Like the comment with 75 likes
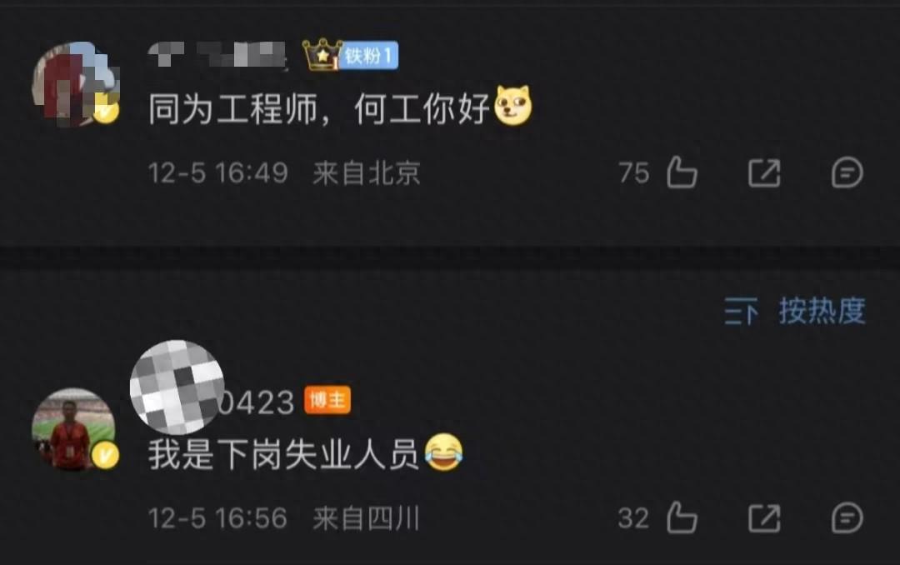The width and height of the screenshot is (900, 565). [682, 172]
